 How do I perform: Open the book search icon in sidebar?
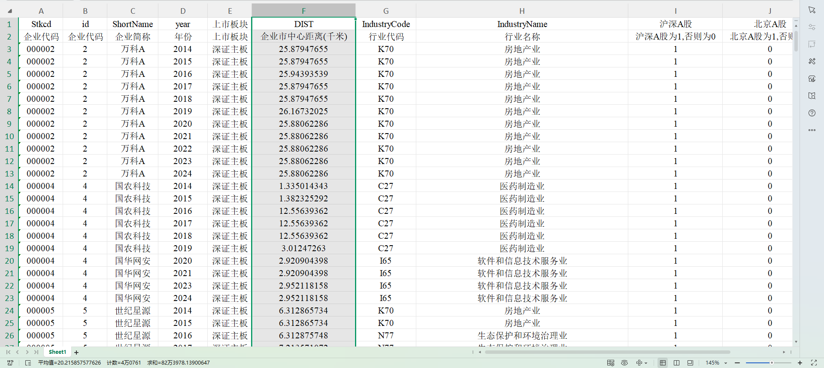812,96
